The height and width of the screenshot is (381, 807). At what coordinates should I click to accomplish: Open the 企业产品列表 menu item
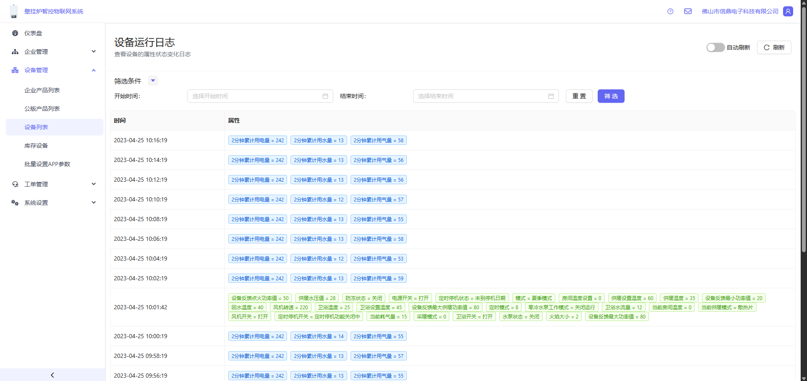(x=42, y=90)
